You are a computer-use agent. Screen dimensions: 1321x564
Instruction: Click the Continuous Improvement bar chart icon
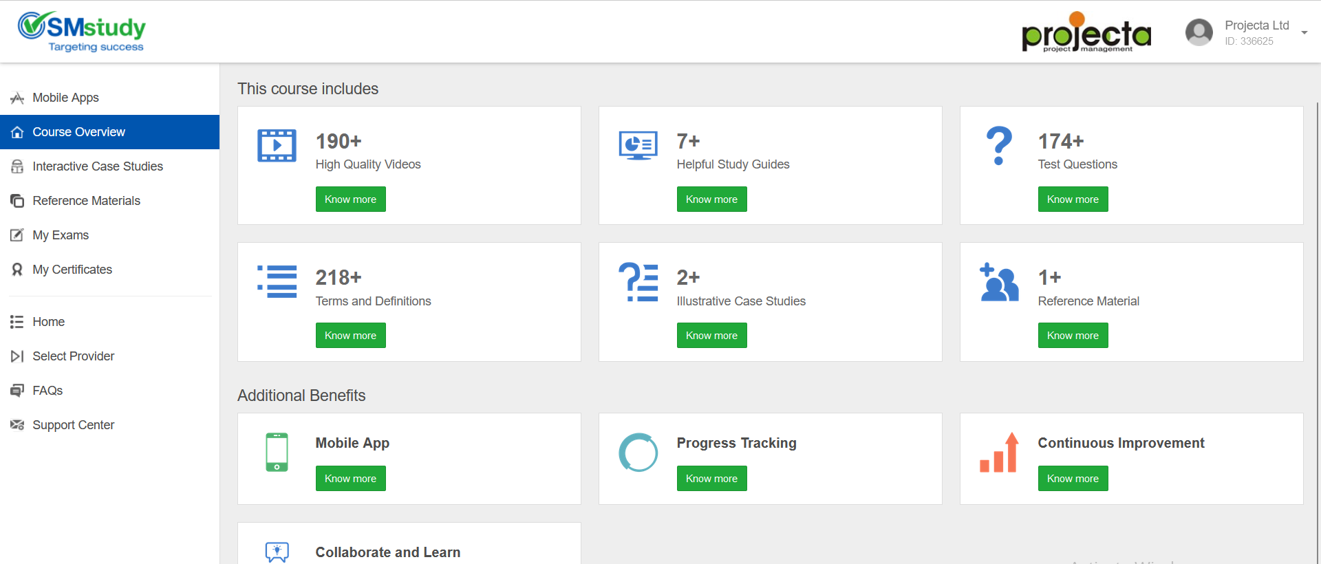[x=999, y=453]
